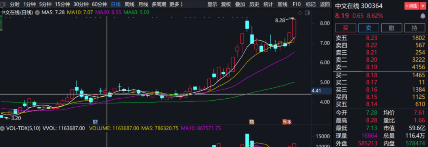Screen dimensions: 428x147
Task: Expand the 中文在线(日线) indicator dropdown
Action: click(37, 13)
